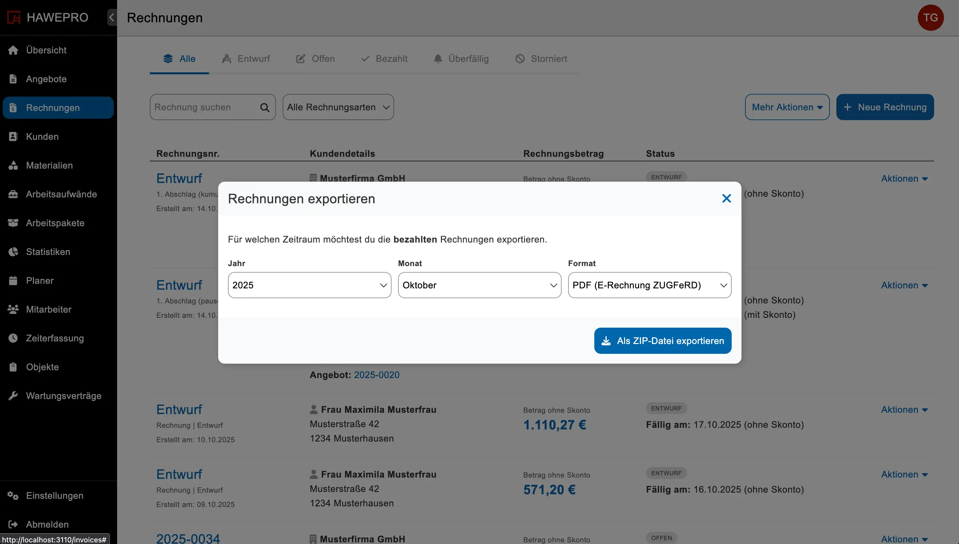Open the Format dropdown with ZUGFeRD
This screenshot has width=959, height=544.
[x=649, y=285]
